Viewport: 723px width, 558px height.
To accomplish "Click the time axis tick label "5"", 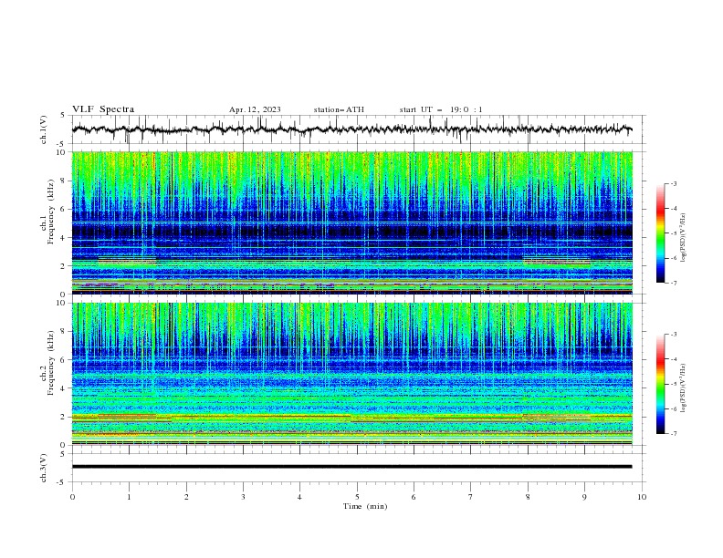I will pos(357,497).
